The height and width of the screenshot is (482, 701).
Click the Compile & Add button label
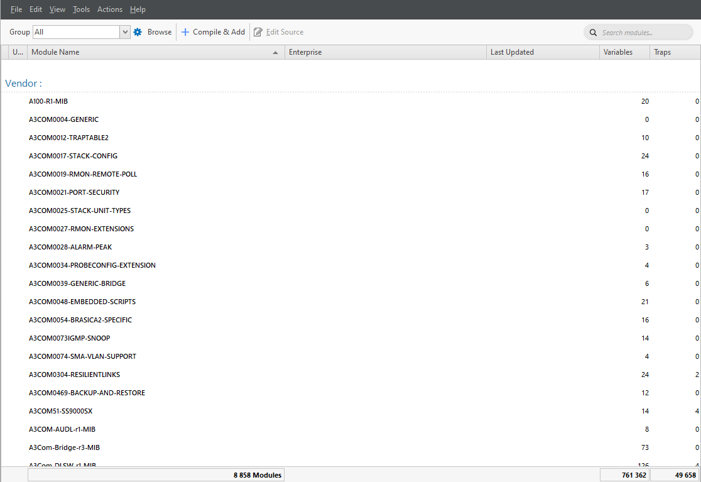coord(219,32)
